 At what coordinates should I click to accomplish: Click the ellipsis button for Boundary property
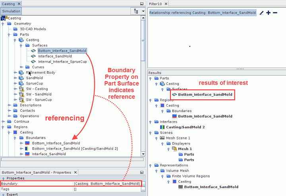(x=143, y=184)
